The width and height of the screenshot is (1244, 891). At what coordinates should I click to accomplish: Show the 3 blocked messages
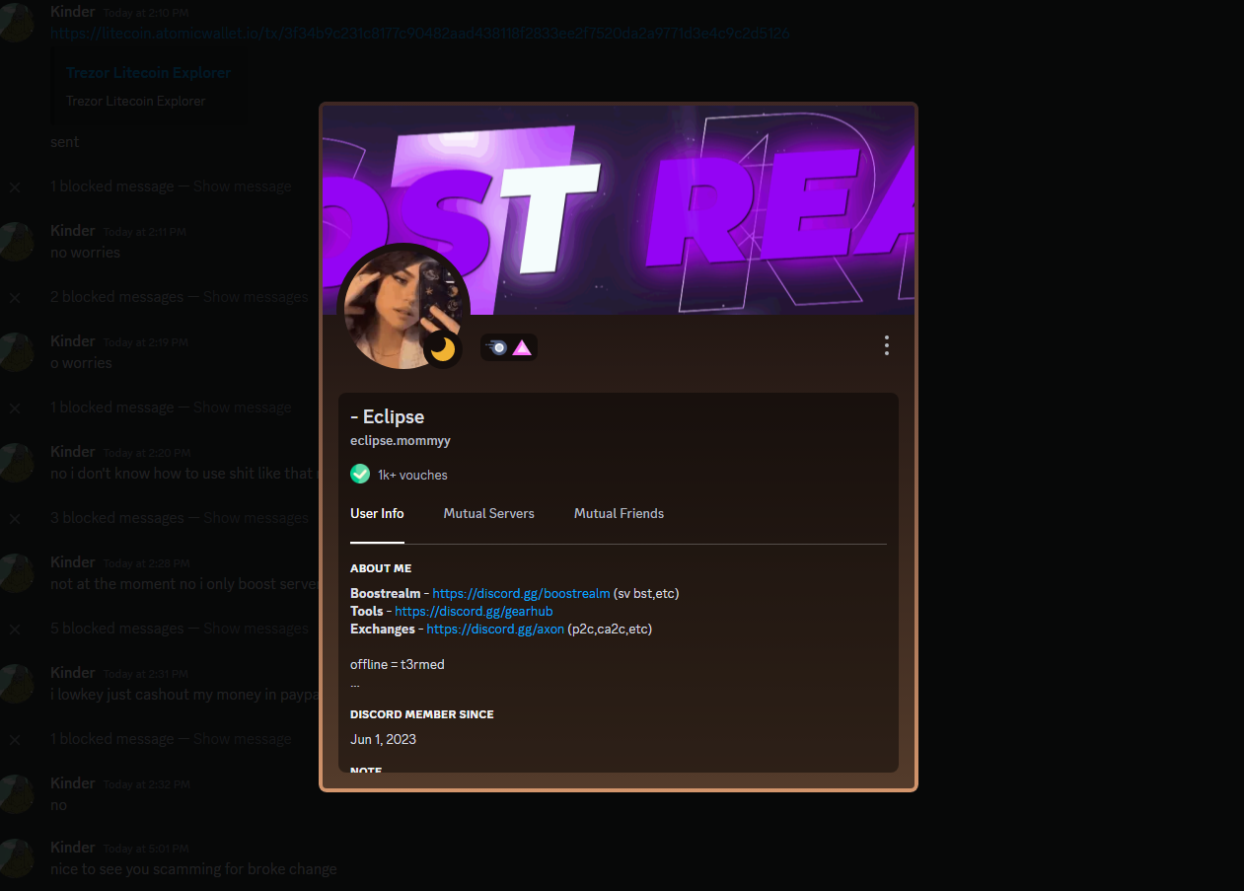tap(255, 518)
